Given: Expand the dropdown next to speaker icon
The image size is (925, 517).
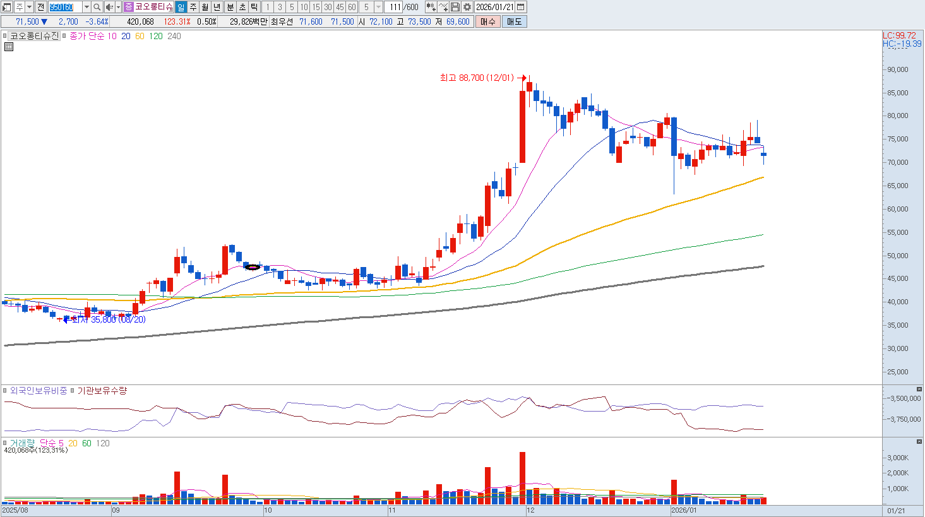Looking at the screenshot, I should (118, 7).
